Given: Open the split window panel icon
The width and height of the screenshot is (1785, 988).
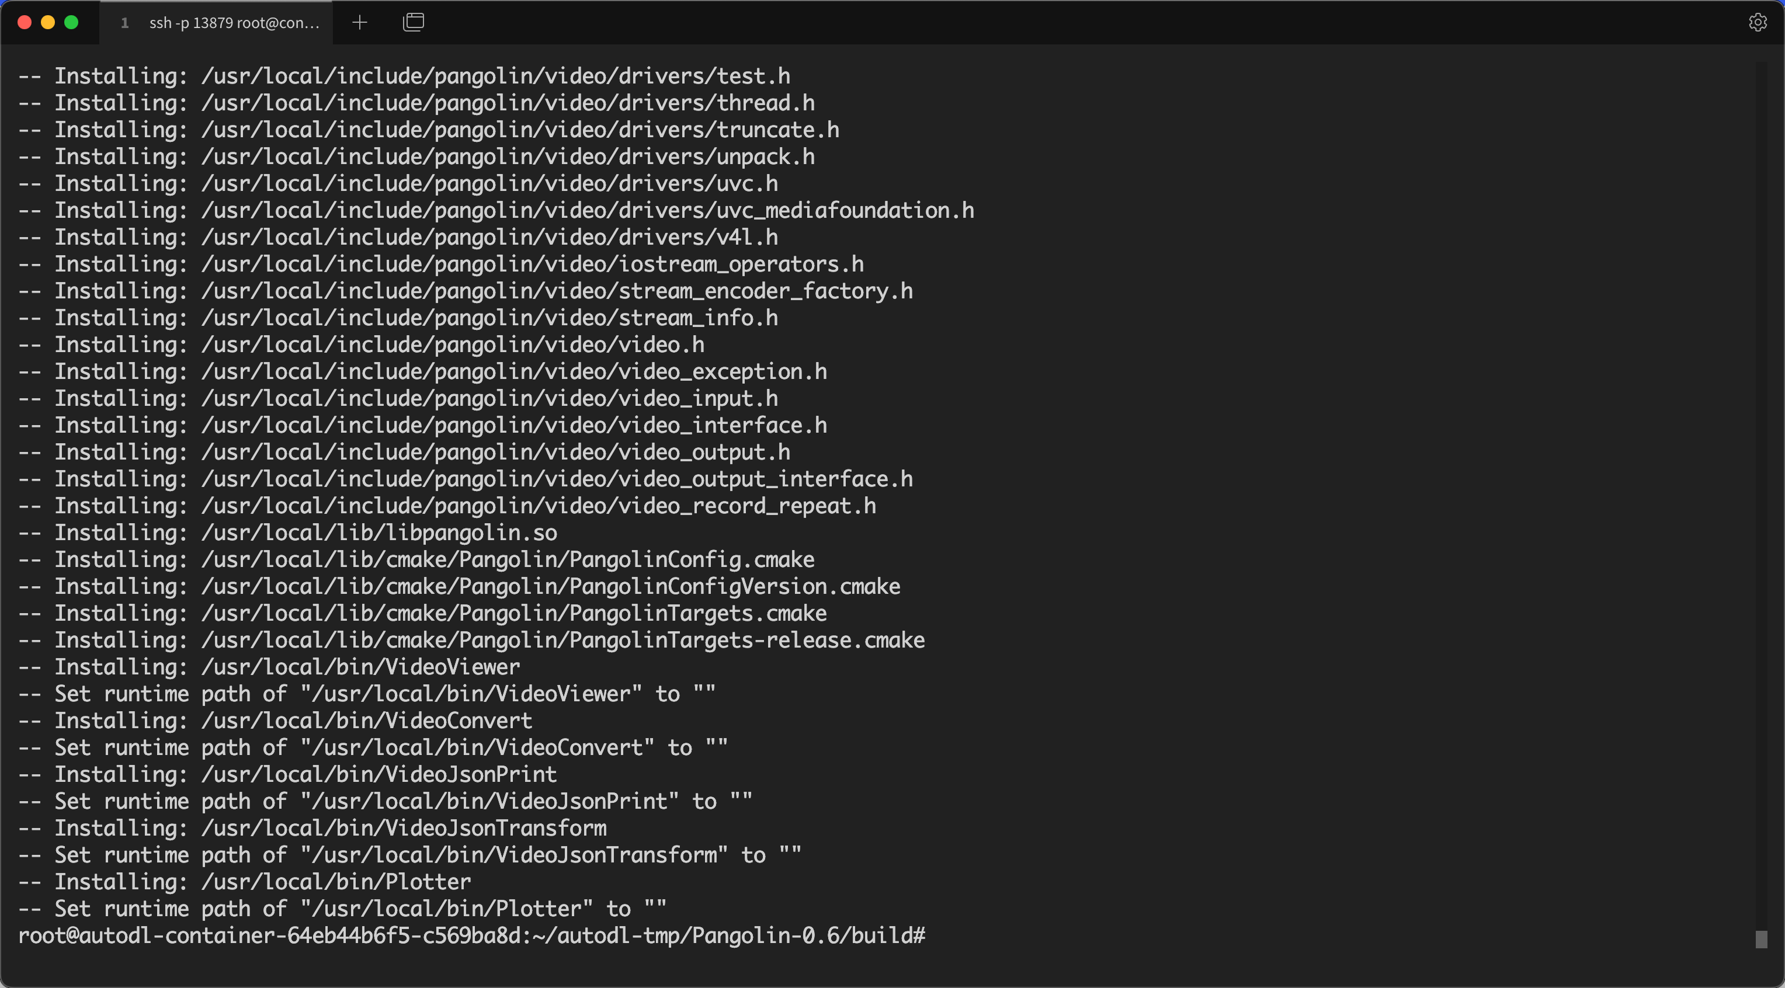Looking at the screenshot, I should [413, 22].
